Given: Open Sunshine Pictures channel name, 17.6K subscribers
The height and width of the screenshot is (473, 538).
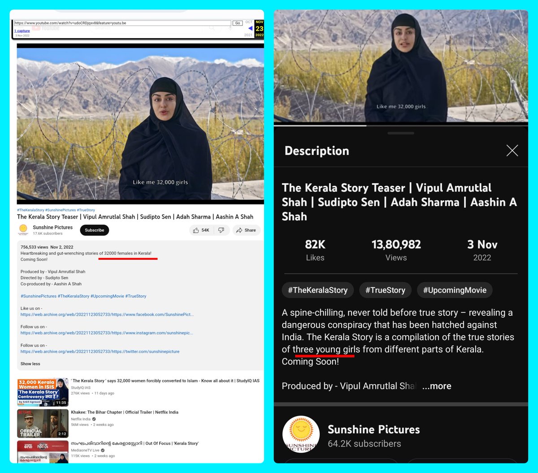Looking at the screenshot, I should pyautogui.click(x=52, y=228).
